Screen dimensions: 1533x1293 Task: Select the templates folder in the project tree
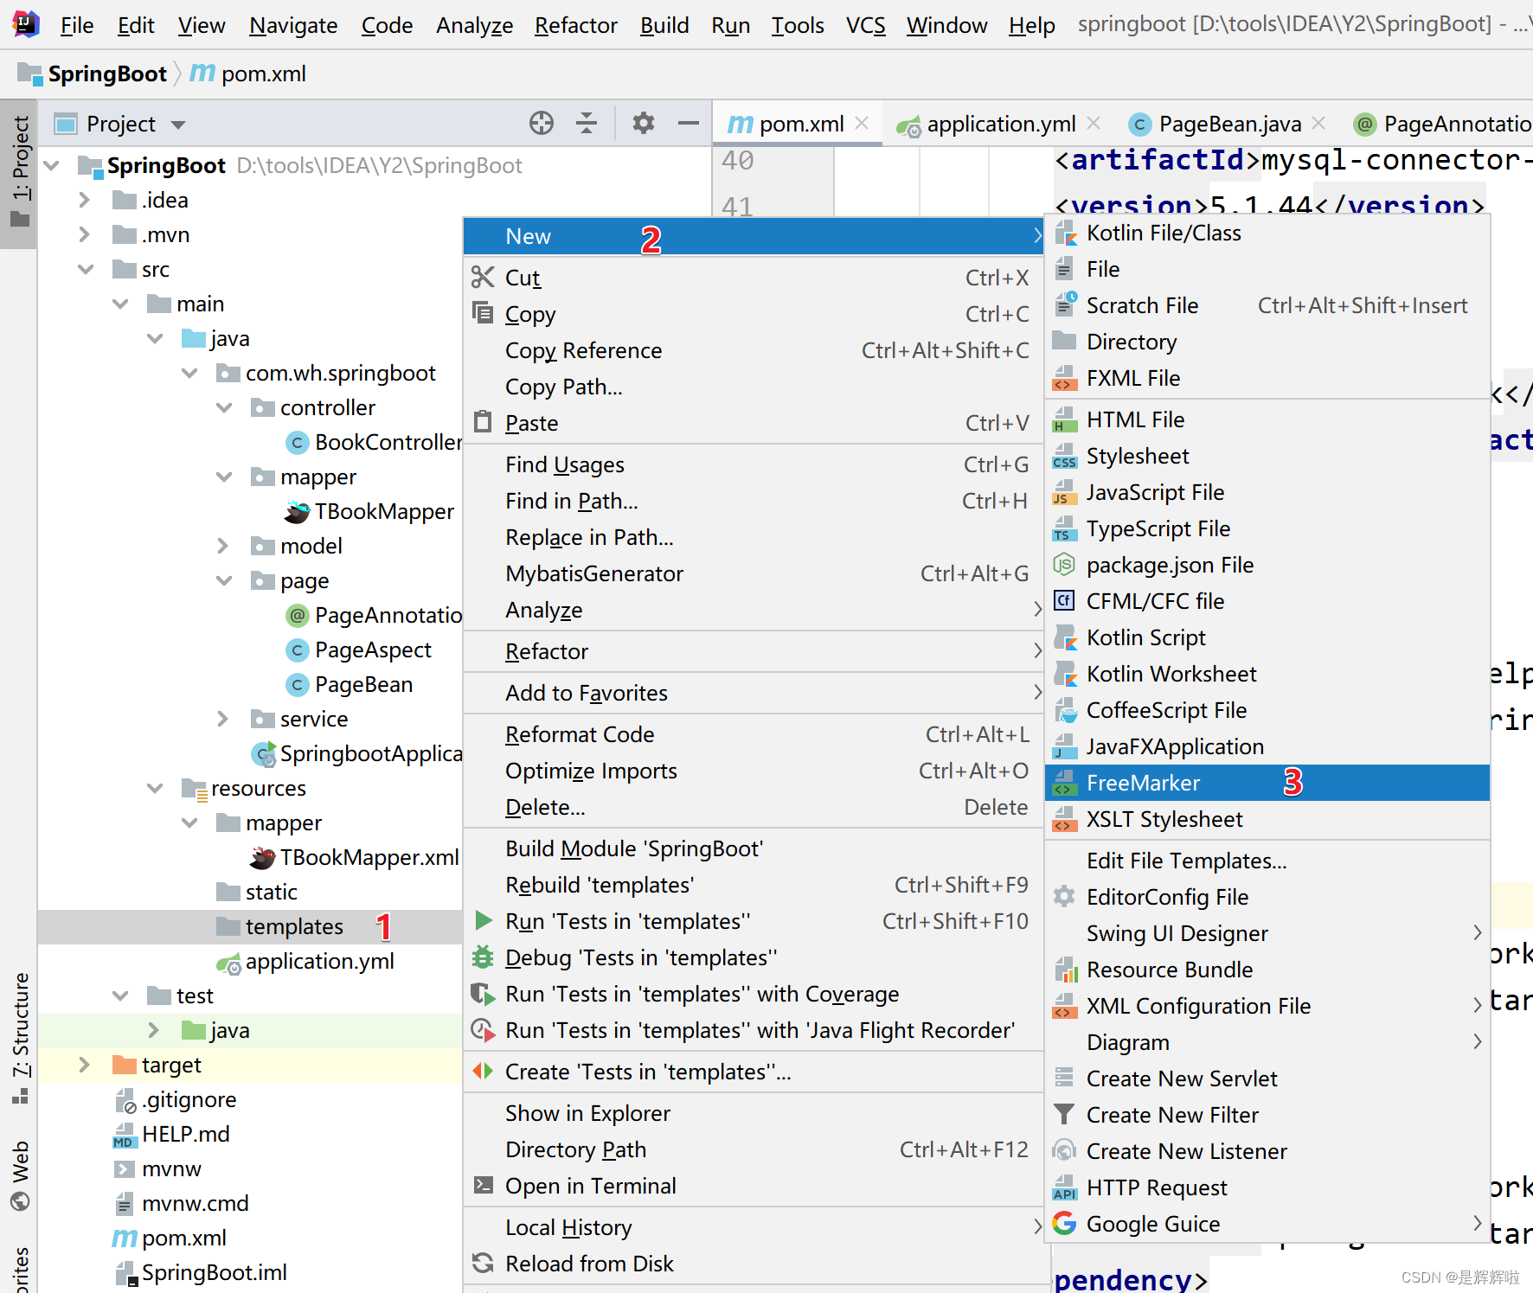294,926
